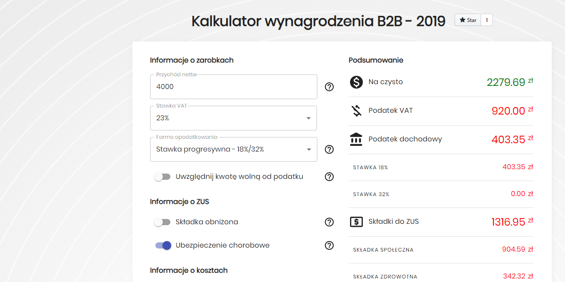
Task: Click the question mark next to kwotę wolną option
Action: (329, 177)
